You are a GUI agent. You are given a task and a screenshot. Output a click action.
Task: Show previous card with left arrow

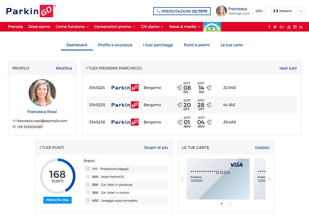click(182, 179)
